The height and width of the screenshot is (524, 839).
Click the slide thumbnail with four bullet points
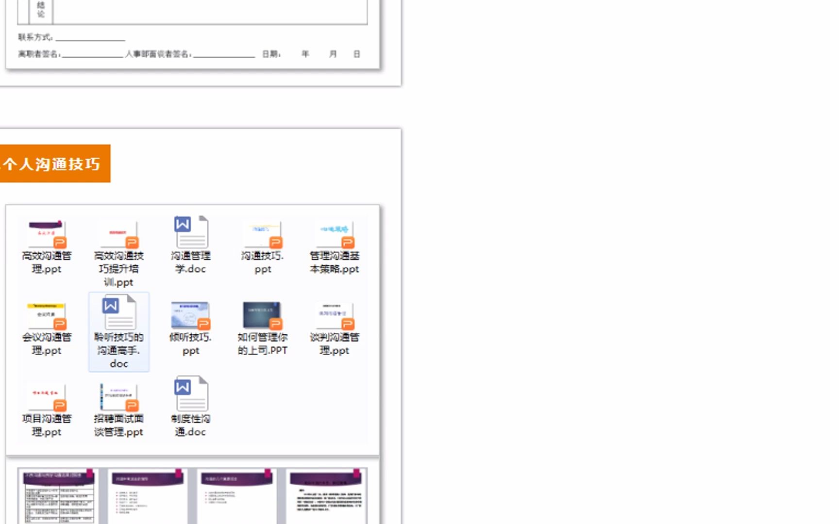(237, 496)
